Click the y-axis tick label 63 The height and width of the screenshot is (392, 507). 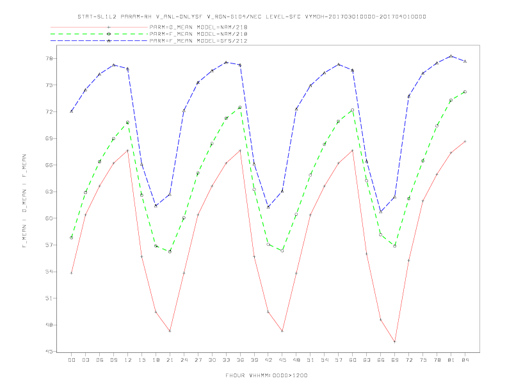click(x=49, y=192)
